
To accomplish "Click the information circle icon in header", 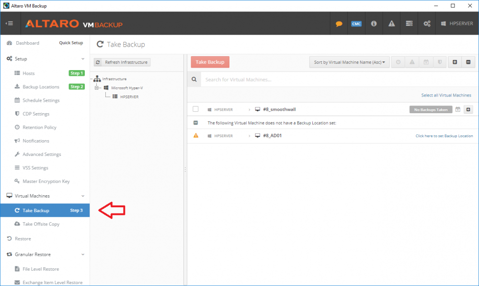I will 374,24.
